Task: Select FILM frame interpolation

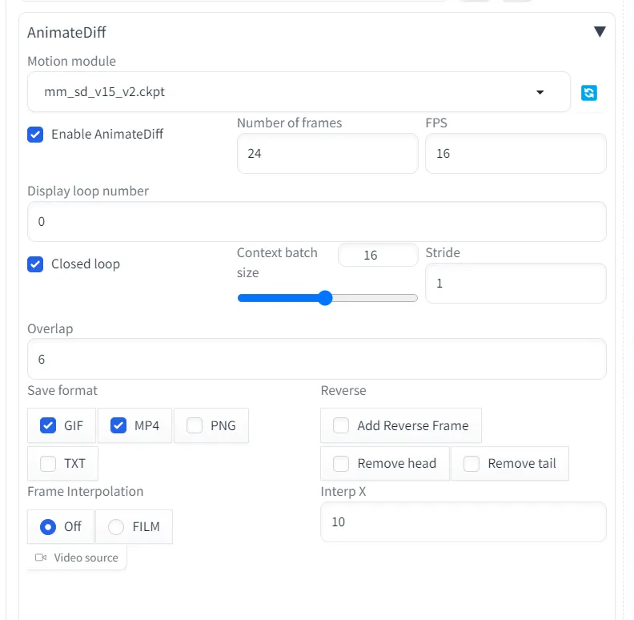Action: coord(117,526)
